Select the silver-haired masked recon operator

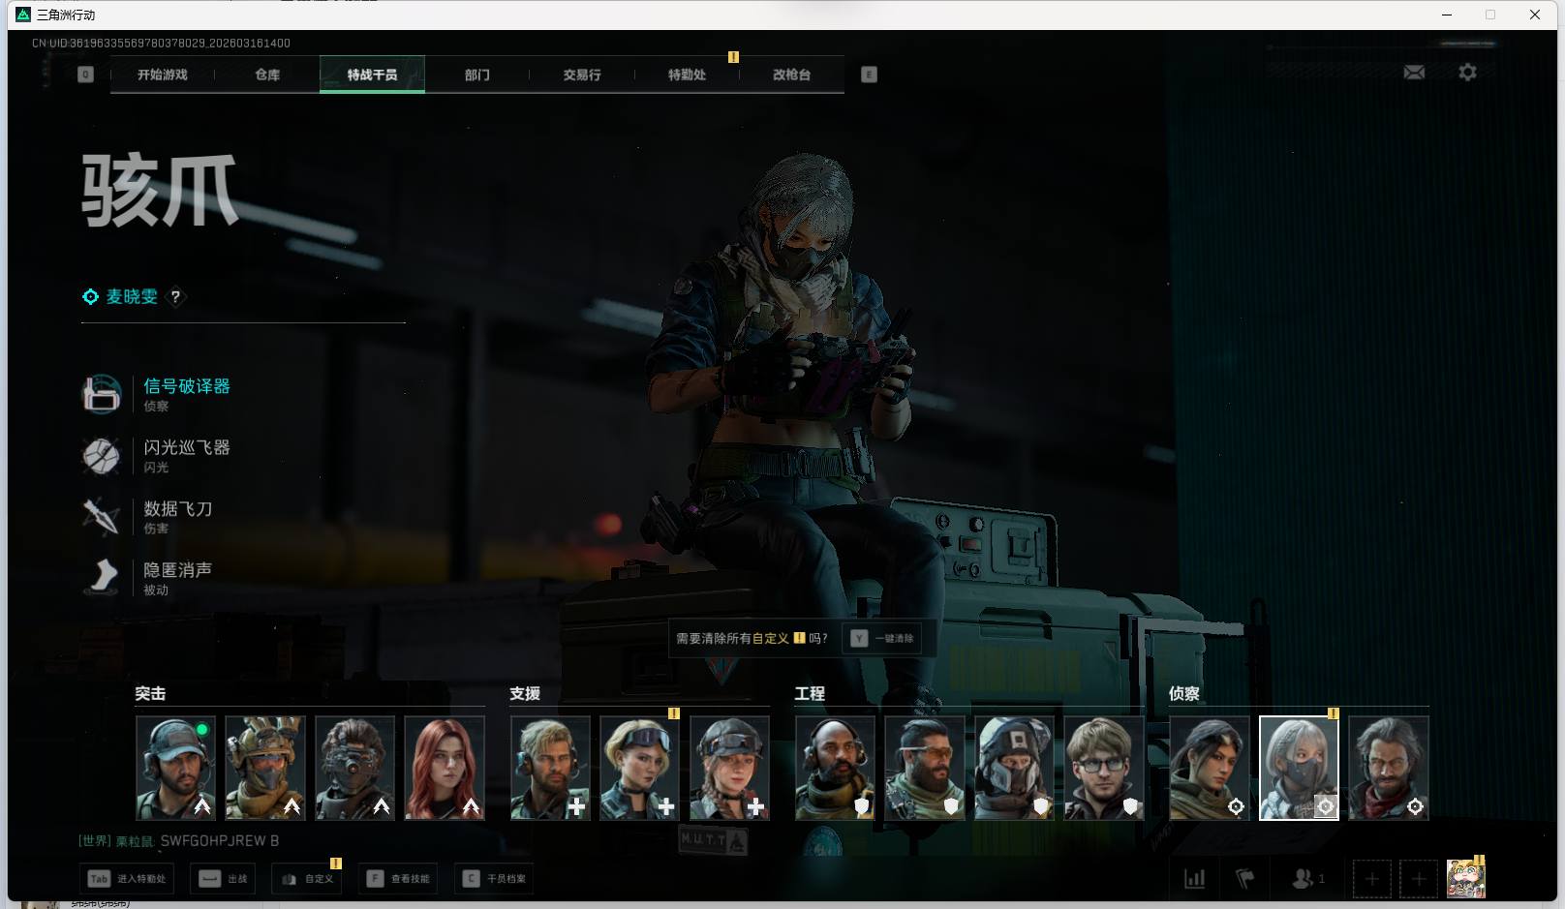pos(1299,768)
